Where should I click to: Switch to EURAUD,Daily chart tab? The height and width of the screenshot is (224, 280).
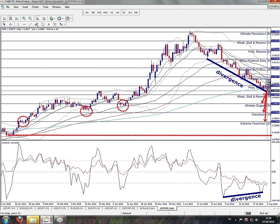pyautogui.click(x=147, y=208)
